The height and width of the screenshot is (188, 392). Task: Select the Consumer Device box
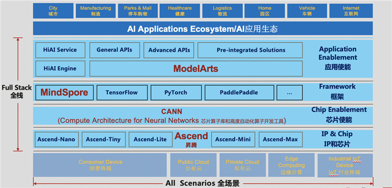click(x=100, y=165)
